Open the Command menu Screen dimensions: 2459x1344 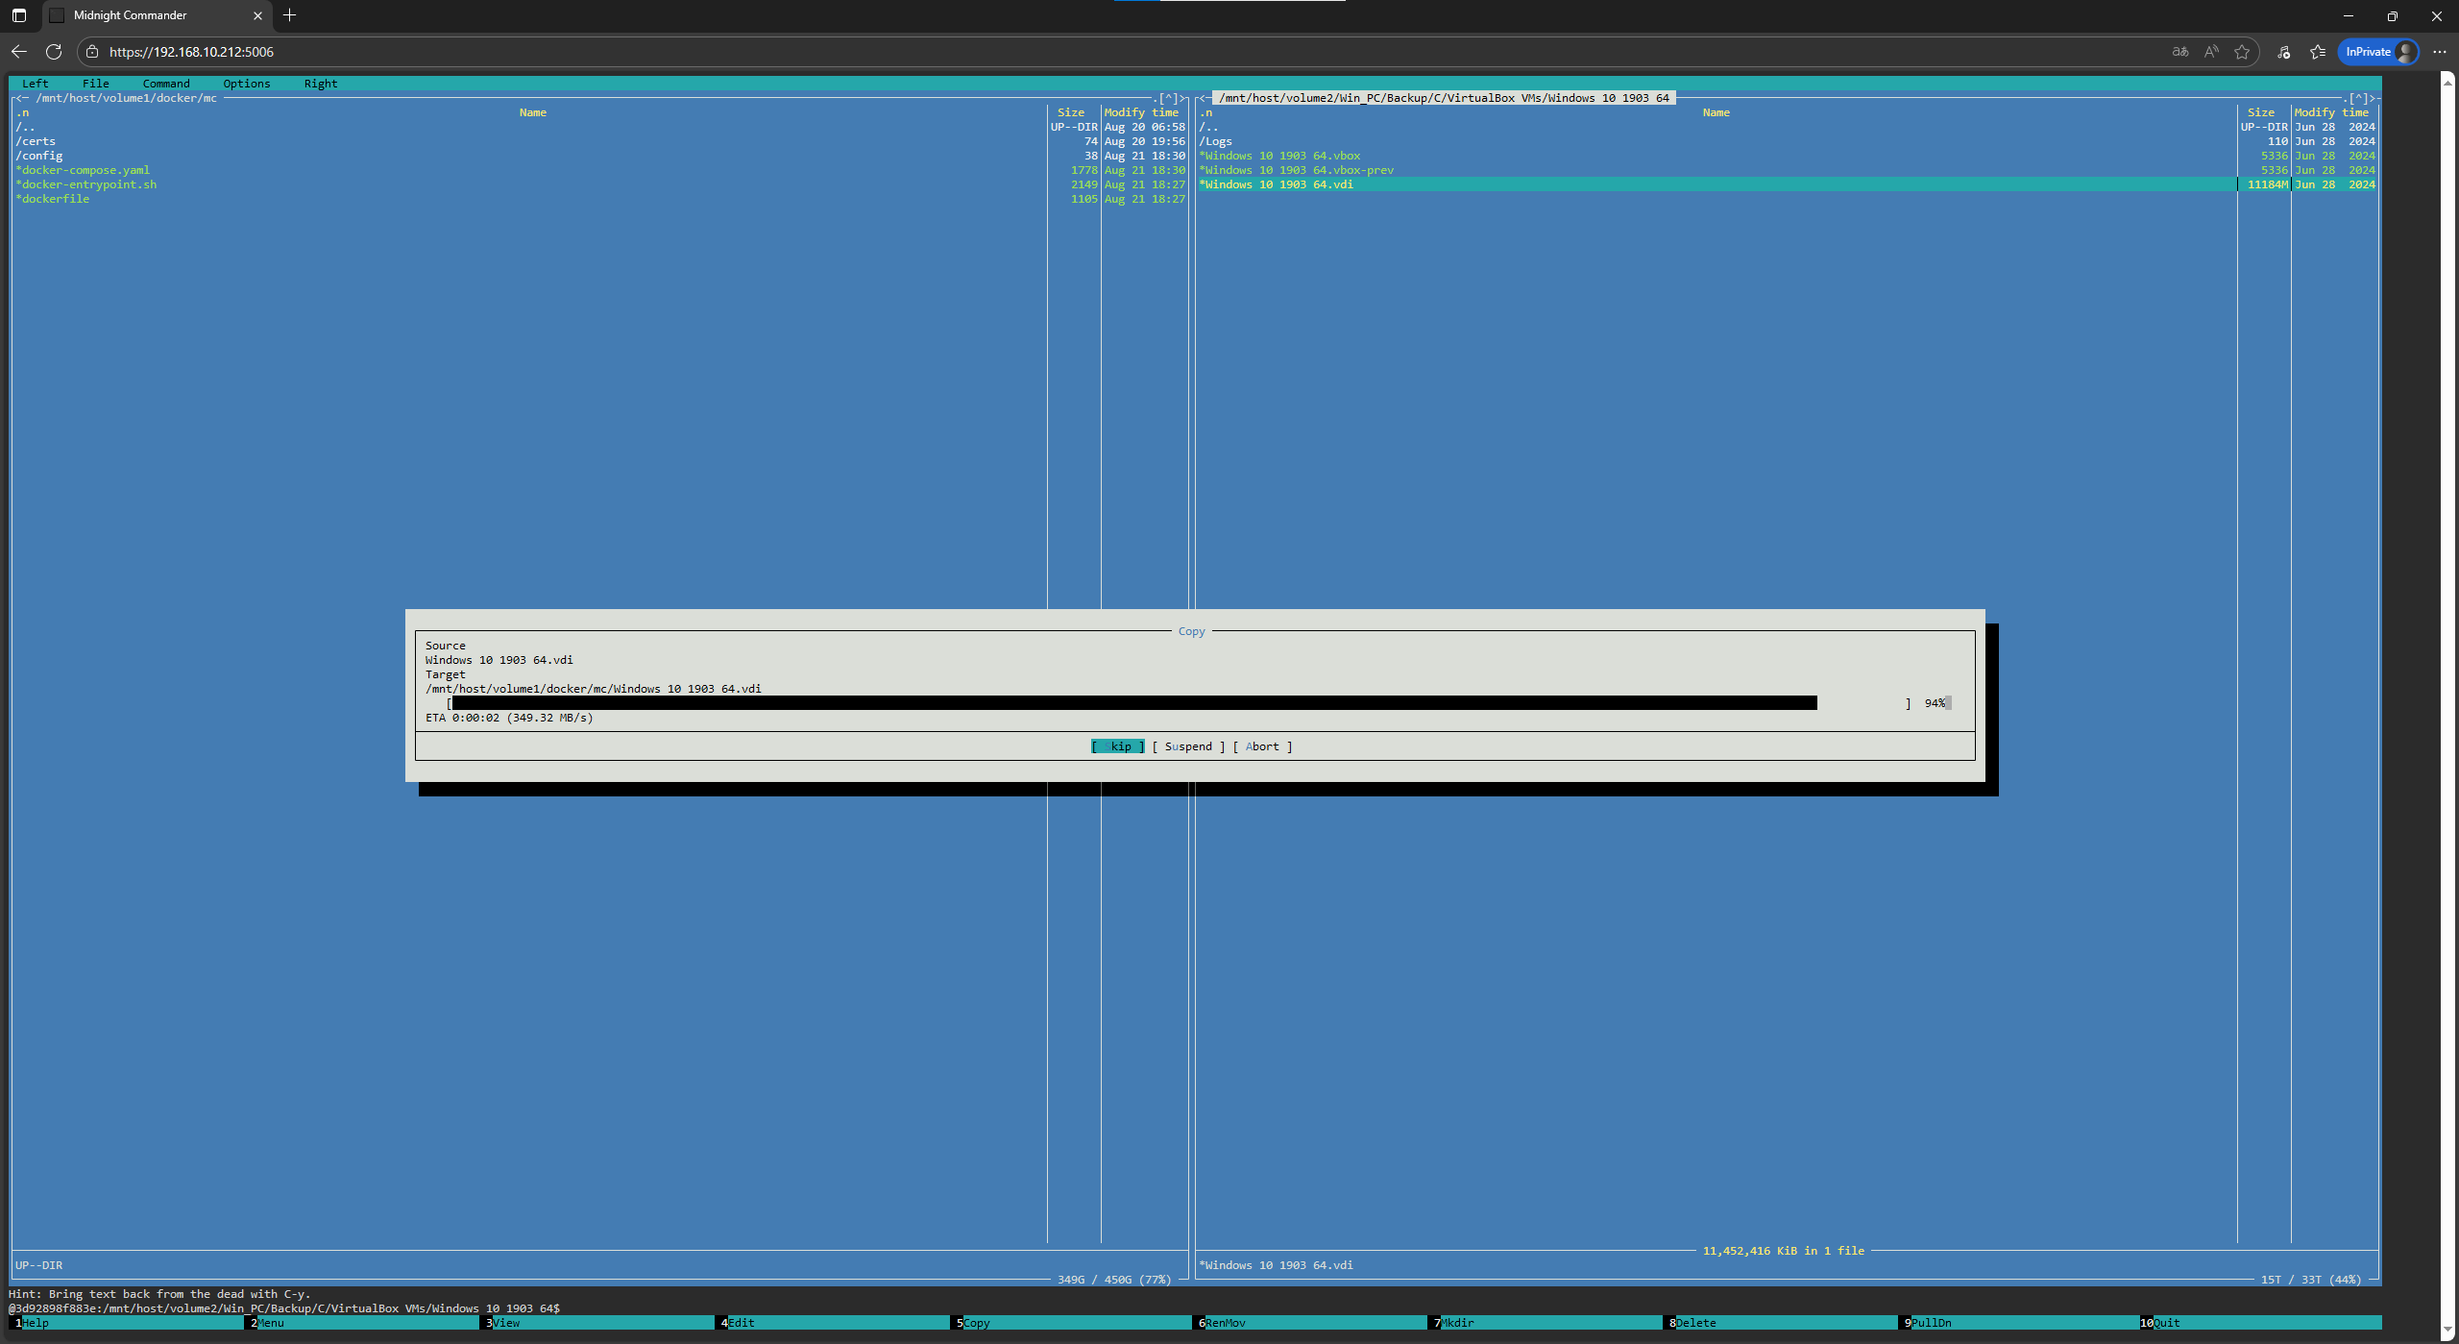[x=166, y=84]
